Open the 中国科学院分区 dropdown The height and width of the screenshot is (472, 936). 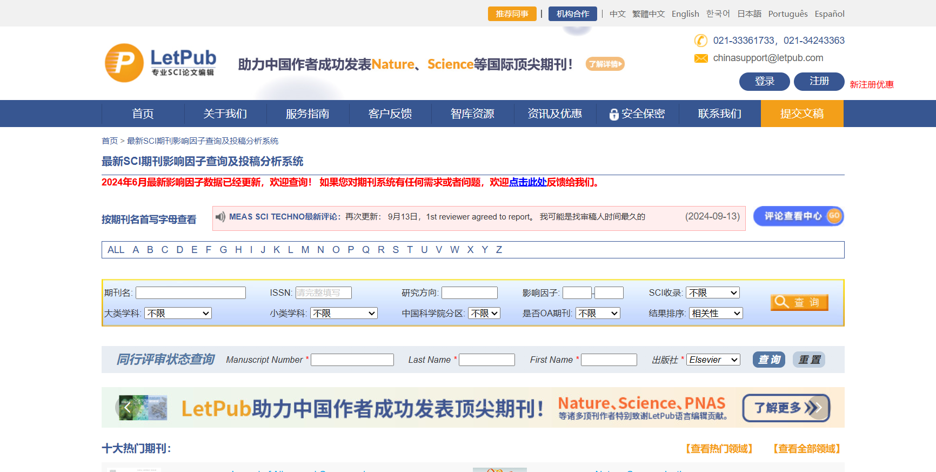[x=484, y=313]
